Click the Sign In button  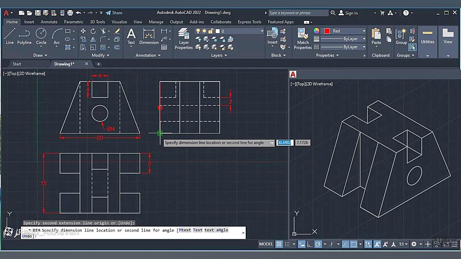pos(348,13)
